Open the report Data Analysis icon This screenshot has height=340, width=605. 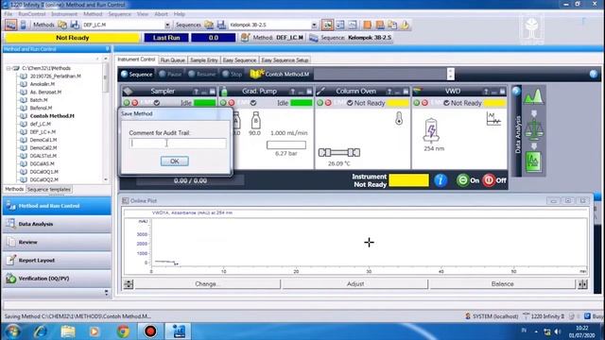(533, 161)
